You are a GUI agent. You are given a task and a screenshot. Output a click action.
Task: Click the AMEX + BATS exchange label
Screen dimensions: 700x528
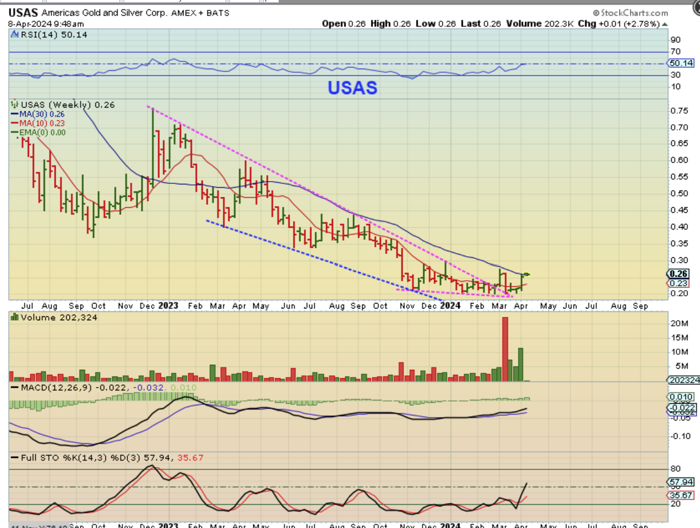[199, 13]
